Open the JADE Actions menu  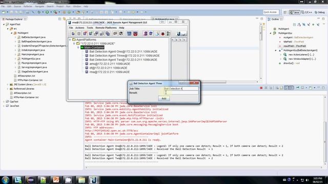tap(80, 28)
